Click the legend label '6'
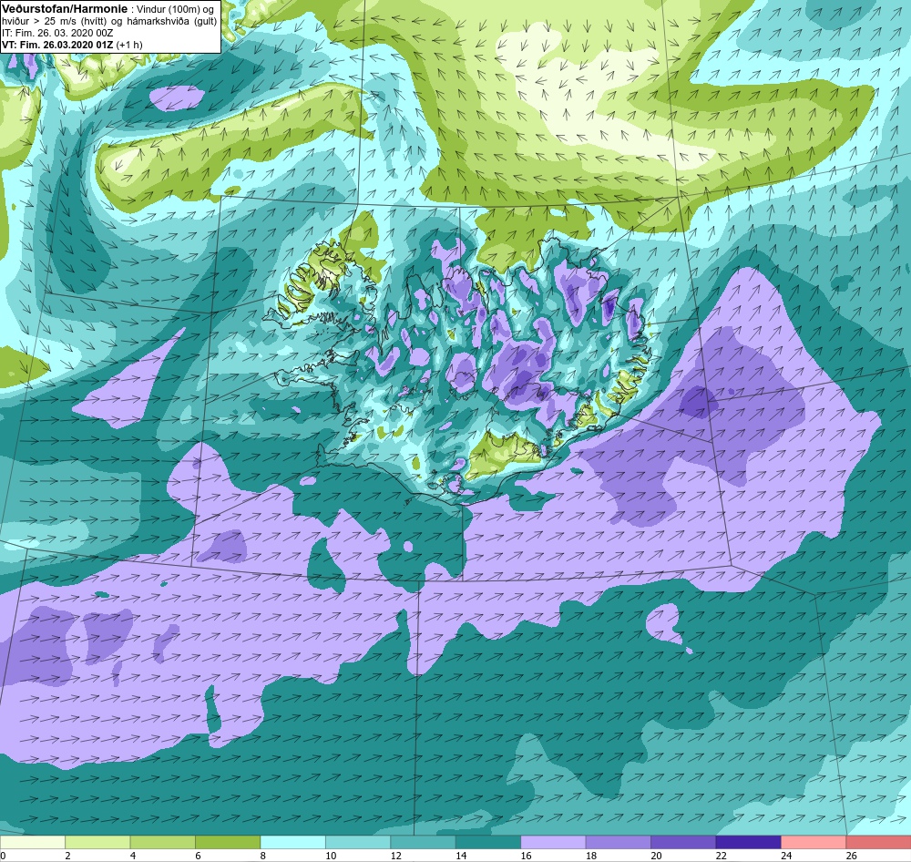911x862 pixels. [x=198, y=856]
